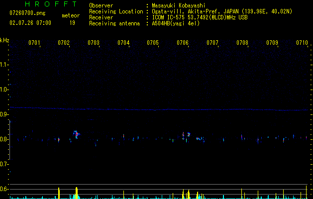The height and width of the screenshot is (199, 313).
Task: Click the HROFFT title text
Action: click(51, 4)
